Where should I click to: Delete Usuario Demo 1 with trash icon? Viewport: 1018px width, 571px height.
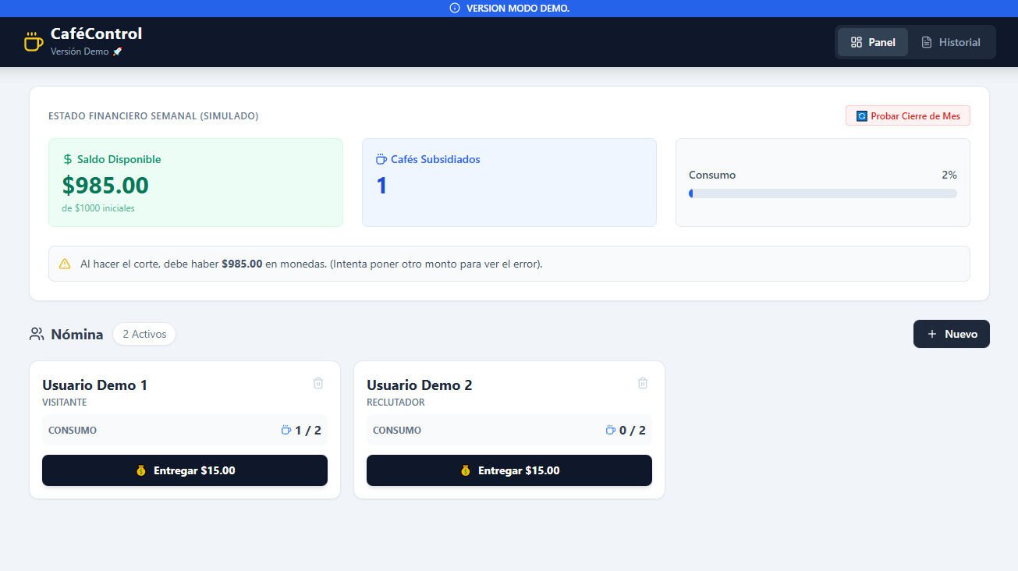point(318,383)
